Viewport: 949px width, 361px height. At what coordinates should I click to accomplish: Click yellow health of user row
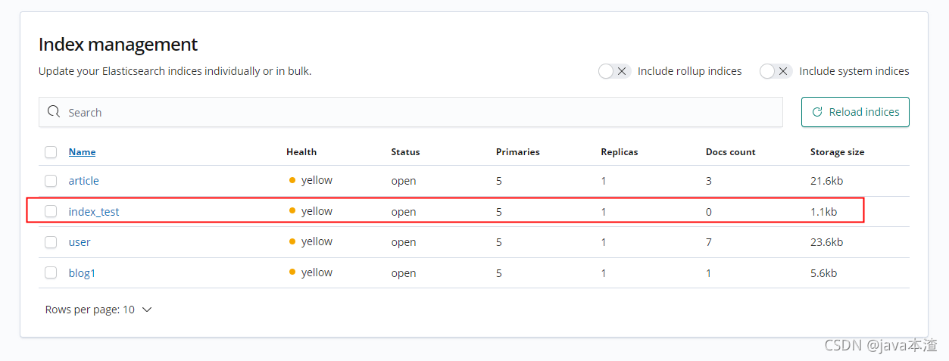(311, 241)
